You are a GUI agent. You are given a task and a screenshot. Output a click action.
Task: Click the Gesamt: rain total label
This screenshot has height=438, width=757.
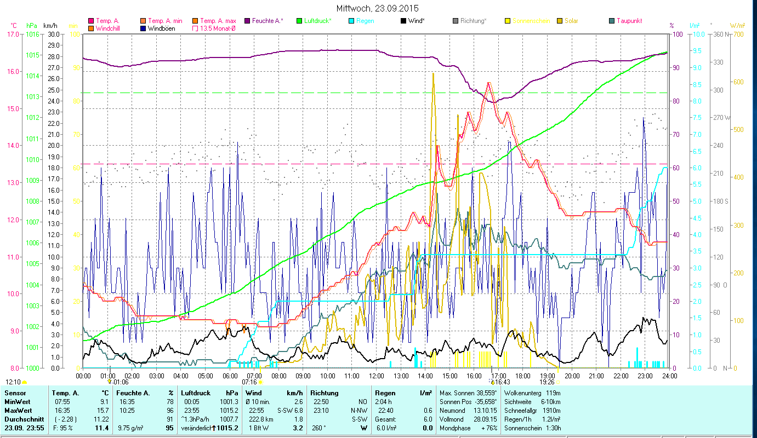tap(385, 419)
